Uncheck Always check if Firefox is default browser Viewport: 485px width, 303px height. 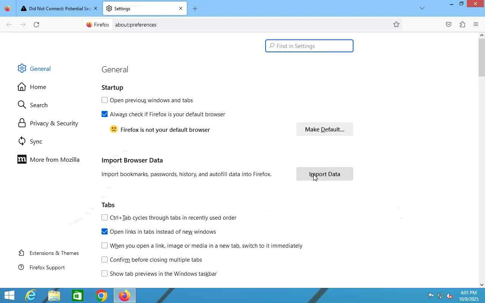click(105, 114)
